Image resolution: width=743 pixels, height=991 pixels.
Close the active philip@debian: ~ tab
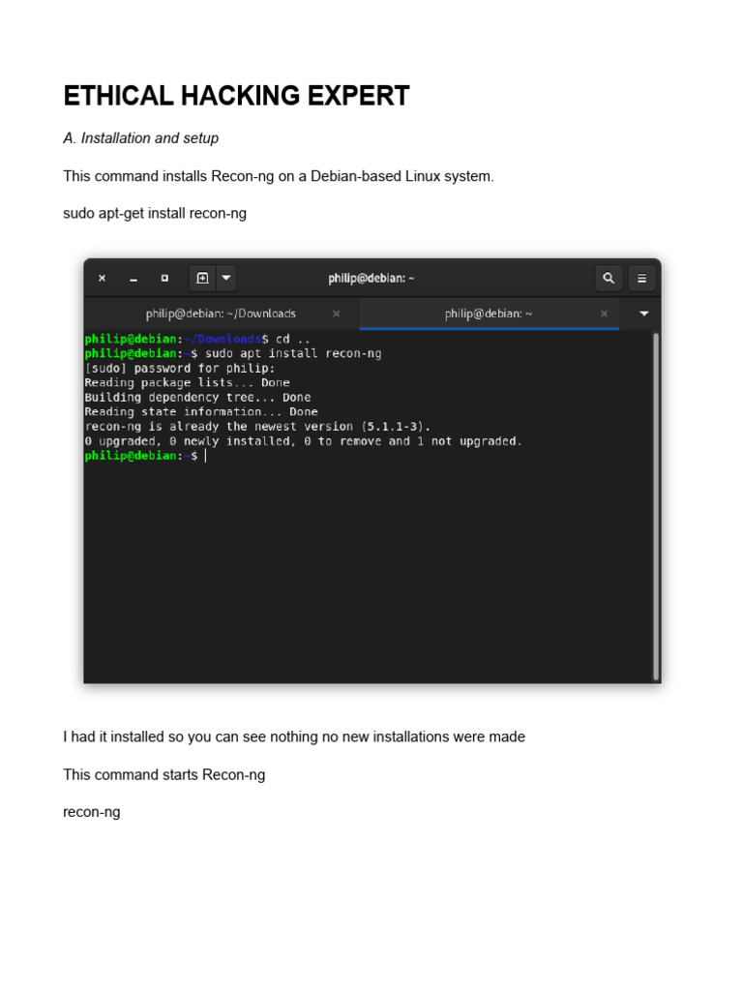coord(604,314)
